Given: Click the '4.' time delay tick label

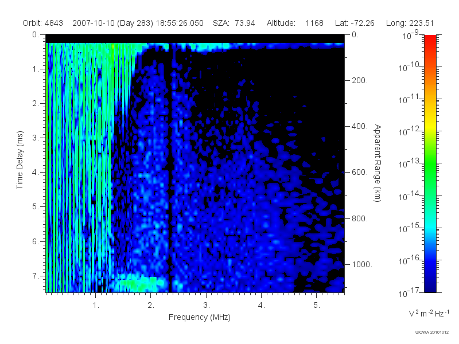Looking at the screenshot, I should click(x=36, y=173).
